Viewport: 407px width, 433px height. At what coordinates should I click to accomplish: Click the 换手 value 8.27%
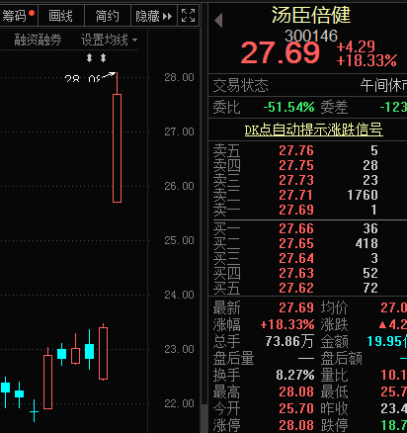pos(295,375)
